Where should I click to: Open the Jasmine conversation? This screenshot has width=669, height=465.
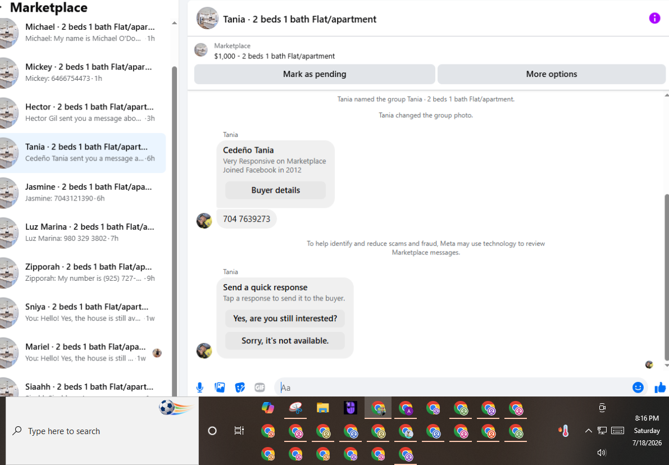tap(83, 193)
